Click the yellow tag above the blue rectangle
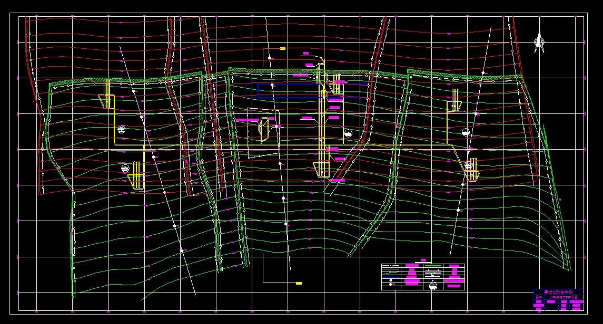This screenshot has width=603, height=324. click(283, 49)
